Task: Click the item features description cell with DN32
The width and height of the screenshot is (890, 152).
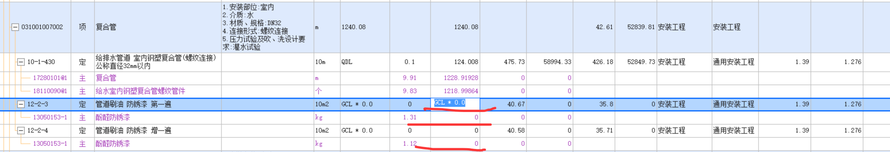Action: coord(267,27)
